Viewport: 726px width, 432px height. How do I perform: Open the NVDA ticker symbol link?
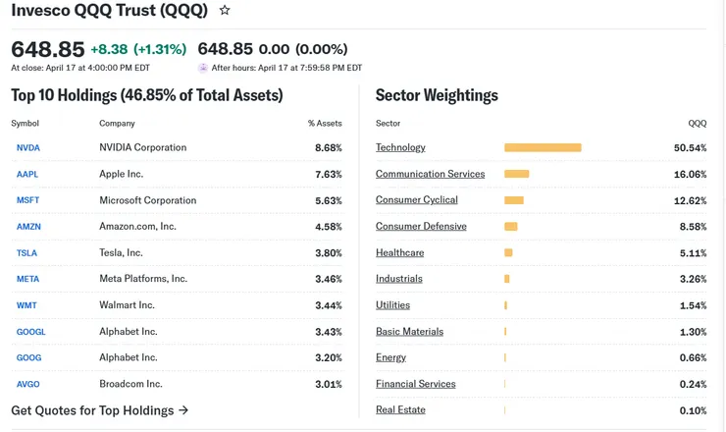pos(28,148)
